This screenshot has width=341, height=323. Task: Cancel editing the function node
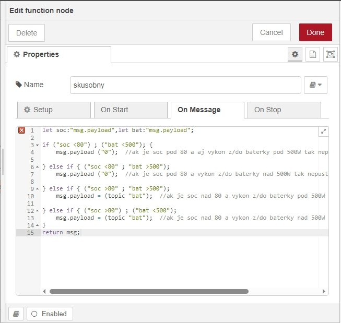point(271,32)
